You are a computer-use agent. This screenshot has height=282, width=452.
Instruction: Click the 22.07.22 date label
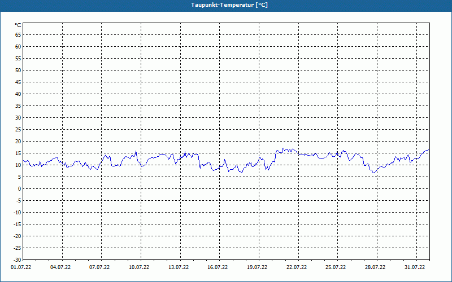[297, 267]
